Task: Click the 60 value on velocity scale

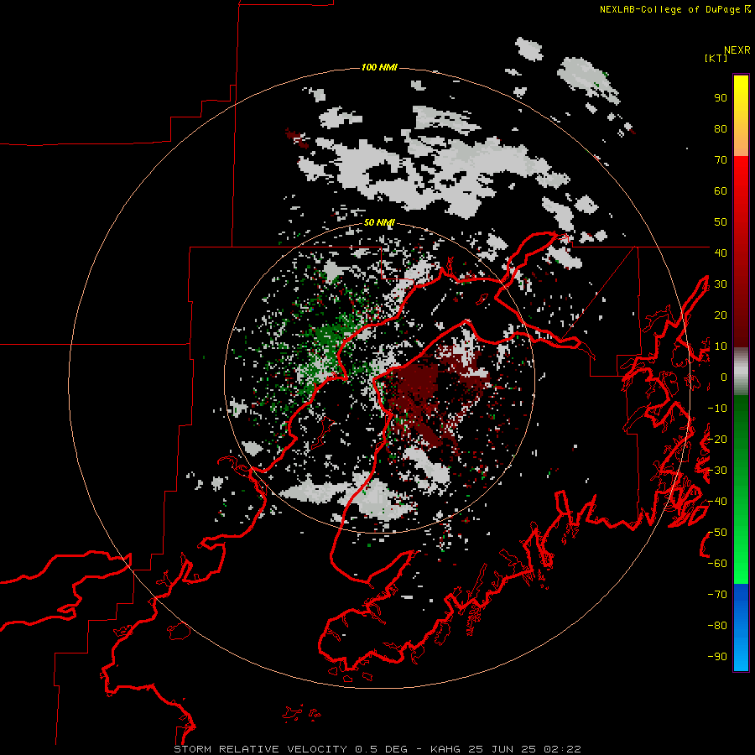Action: pos(721,191)
